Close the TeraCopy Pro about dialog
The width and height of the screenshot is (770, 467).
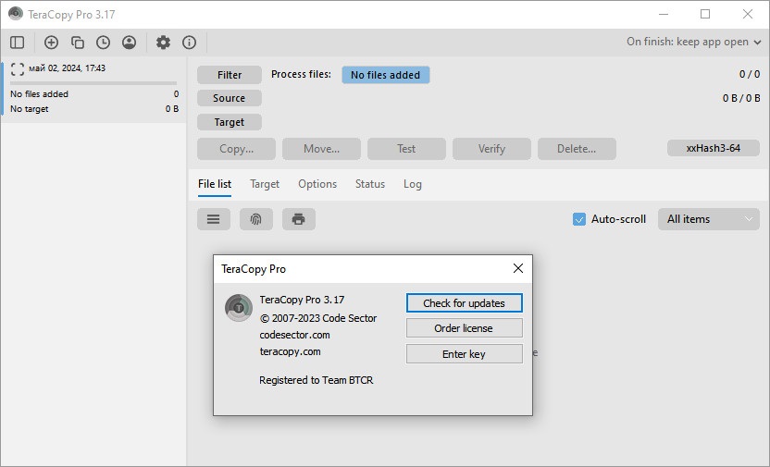(518, 268)
